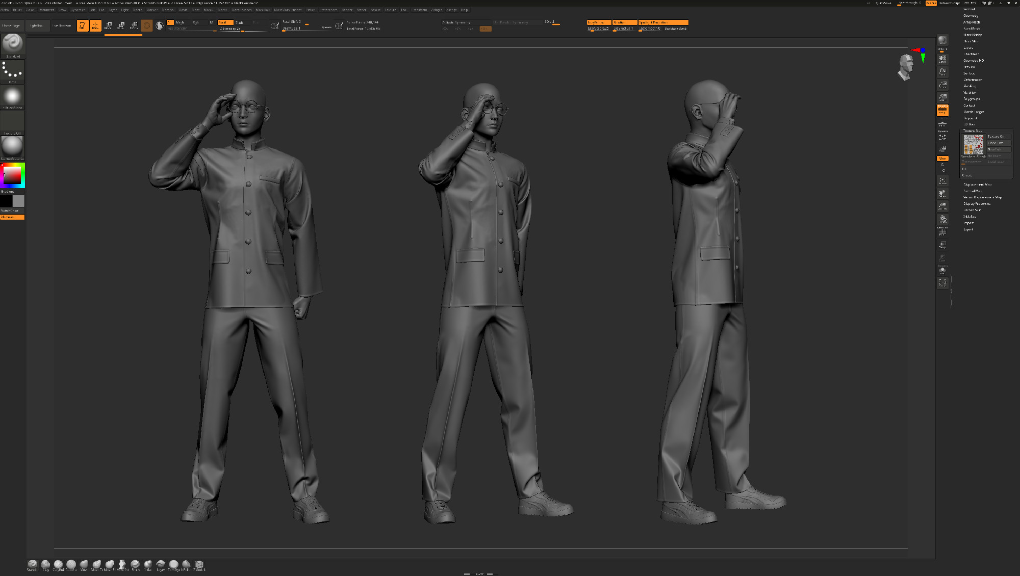Screen dimensions: 1020x576
Task: Collapse the Texture Map subpalette
Action: pos(973,131)
